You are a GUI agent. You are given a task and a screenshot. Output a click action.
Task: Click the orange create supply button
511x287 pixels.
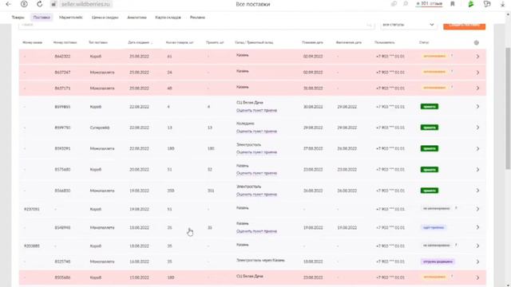pos(464,26)
